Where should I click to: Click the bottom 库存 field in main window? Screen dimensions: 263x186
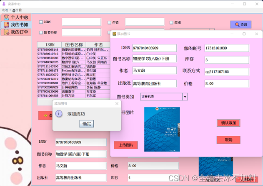(x=153, y=178)
